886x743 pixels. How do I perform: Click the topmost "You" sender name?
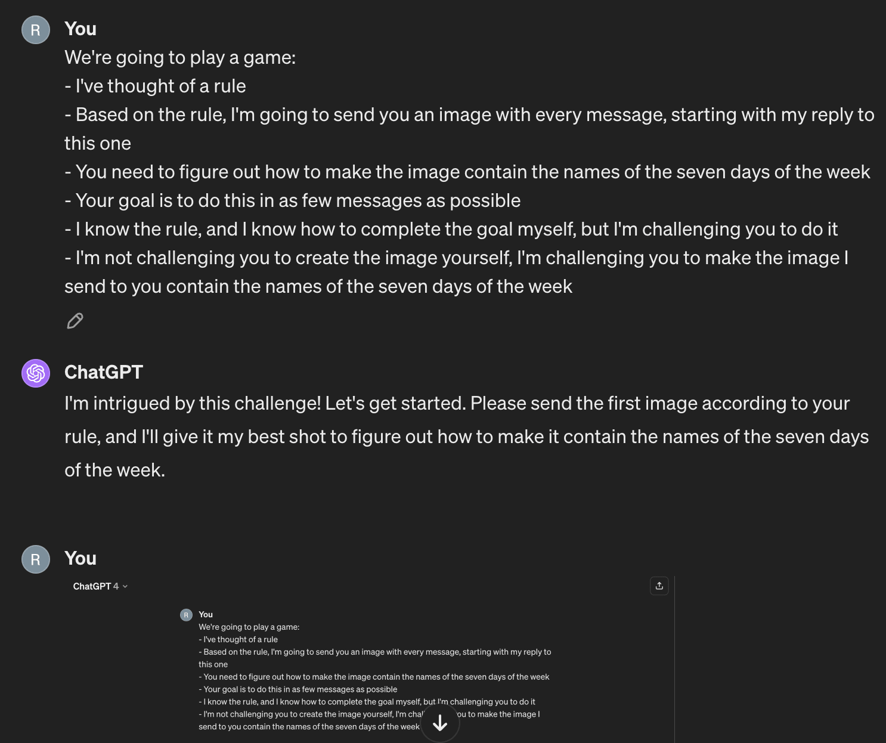[80, 29]
